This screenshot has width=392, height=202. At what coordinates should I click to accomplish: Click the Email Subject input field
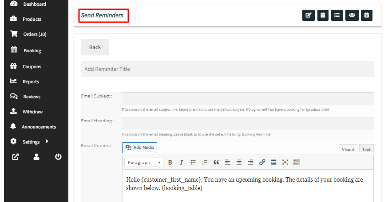[x=248, y=99]
